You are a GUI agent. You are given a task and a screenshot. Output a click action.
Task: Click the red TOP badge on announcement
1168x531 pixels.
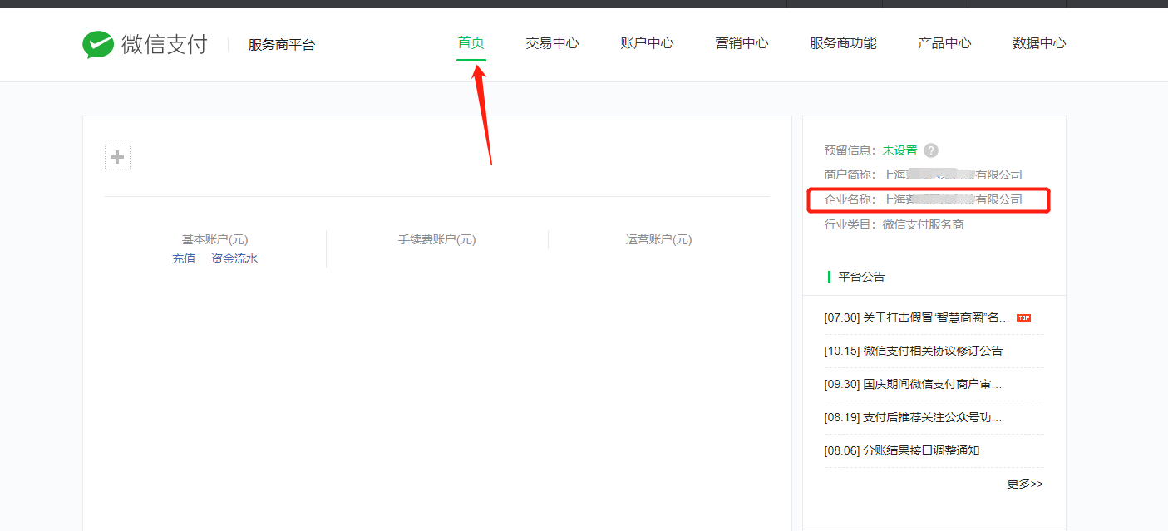pos(1023,317)
